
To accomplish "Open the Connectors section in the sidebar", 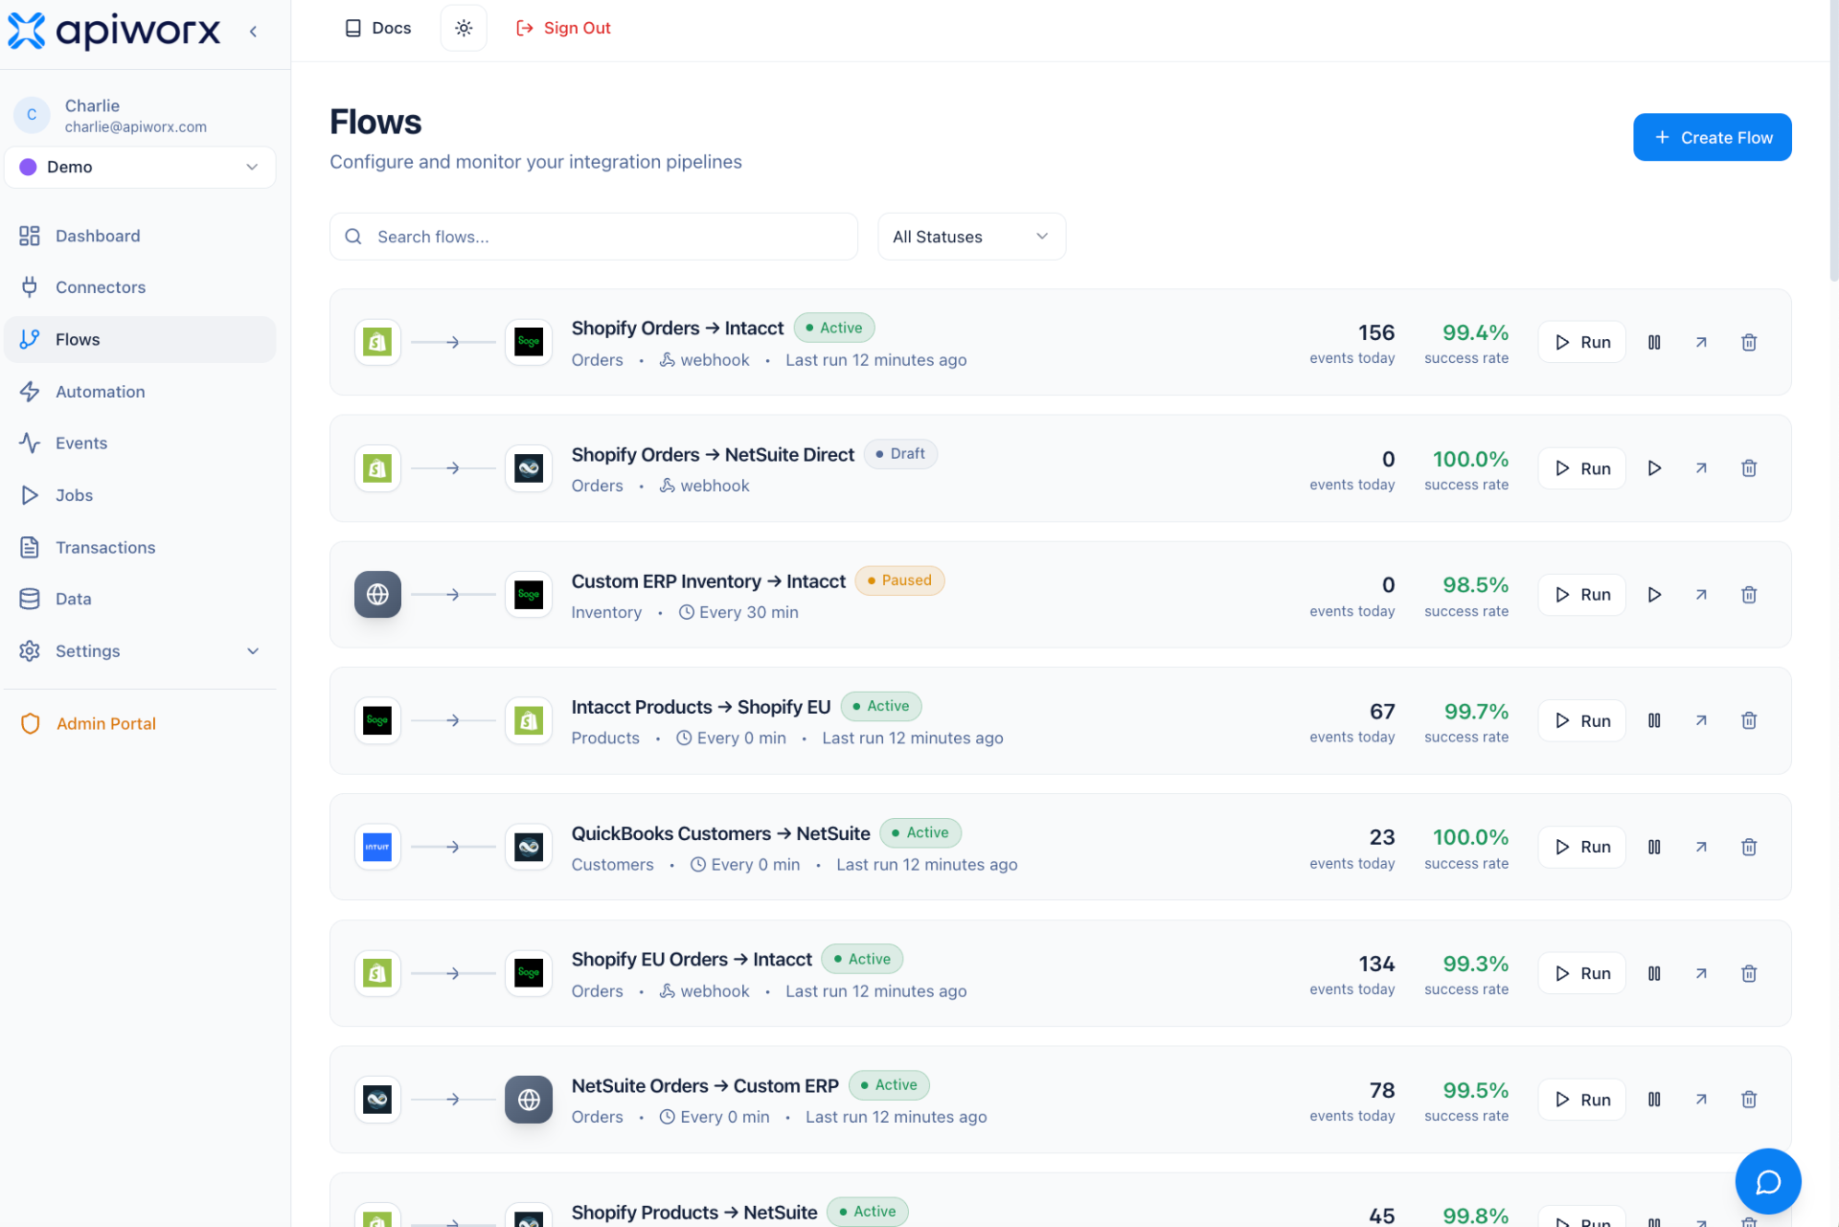I will point(101,286).
